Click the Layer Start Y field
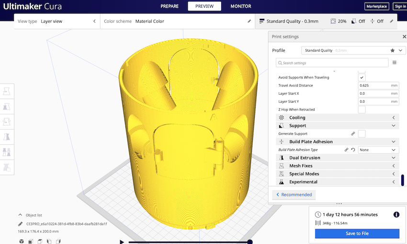This screenshot has height=244, width=407. coord(378,101)
